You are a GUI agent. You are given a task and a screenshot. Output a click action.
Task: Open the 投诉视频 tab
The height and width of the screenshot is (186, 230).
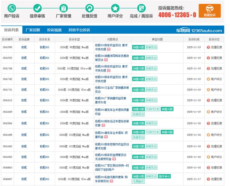(x=54, y=30)
